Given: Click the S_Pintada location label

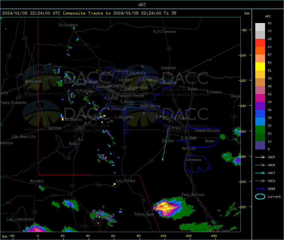Looking at the screenshot, I should point(84,91).
